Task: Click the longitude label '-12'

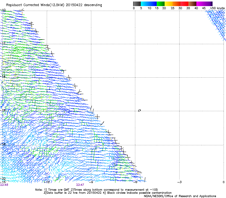Action: (47, 182)
